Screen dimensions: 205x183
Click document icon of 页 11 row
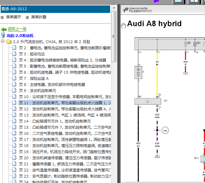[14, 103]
